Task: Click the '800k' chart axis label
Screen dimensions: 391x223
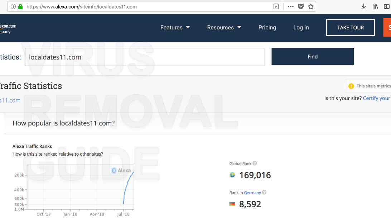Action: [x=19, y=204]
